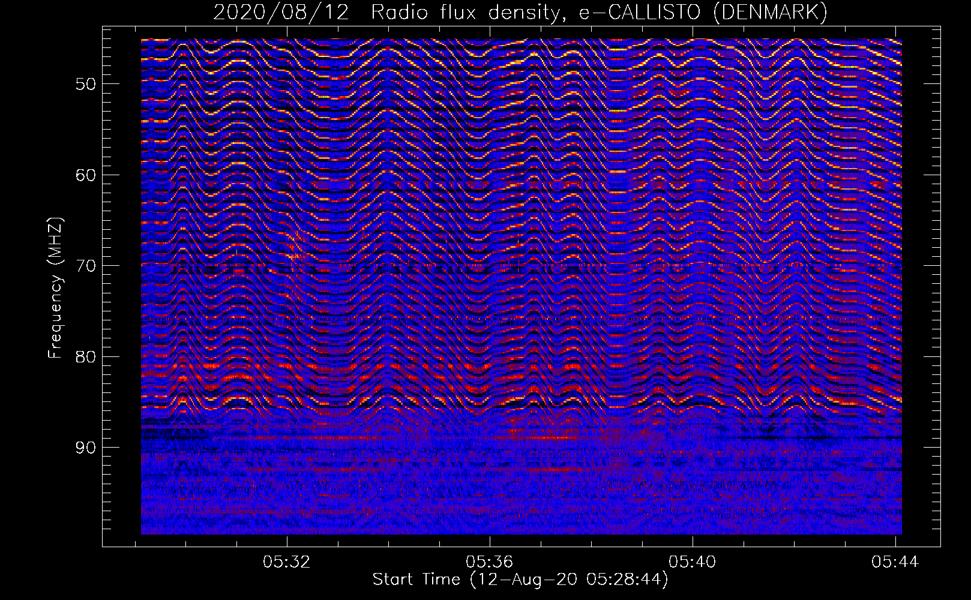This screenshot has height=600, width=971.
Task: Click the 'Frequency (MHZ)' y-axis label
Action: [x=55, y=288]
